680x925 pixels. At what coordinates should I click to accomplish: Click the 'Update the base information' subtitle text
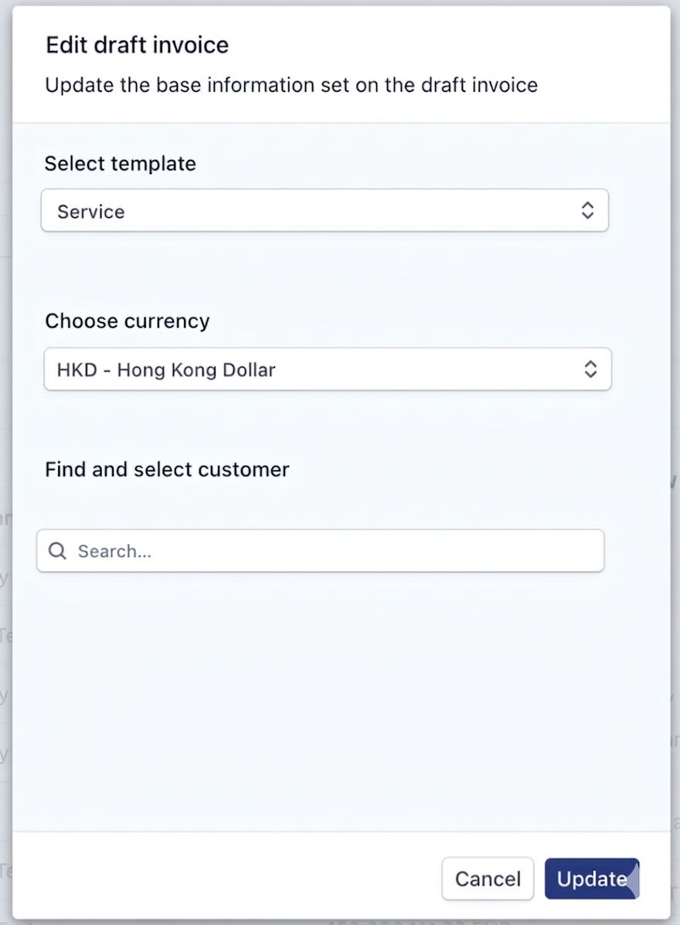pos(291,84)
